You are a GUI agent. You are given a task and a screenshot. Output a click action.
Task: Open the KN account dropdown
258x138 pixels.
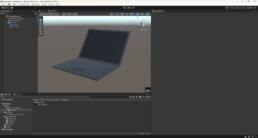tap(5, 8)
